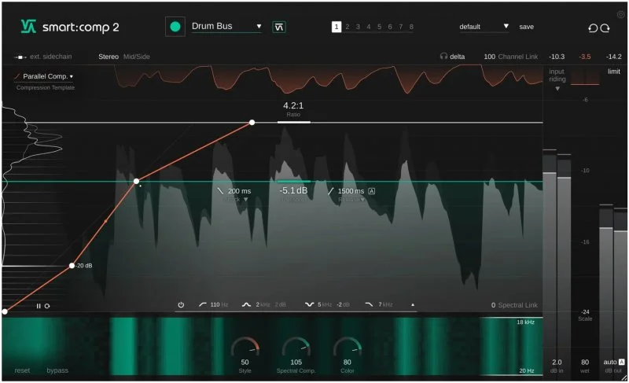The height and width of the screenshot is (383, 629).
Task: Click the -5.1 dB threshold value
Action: coord(293,190)
